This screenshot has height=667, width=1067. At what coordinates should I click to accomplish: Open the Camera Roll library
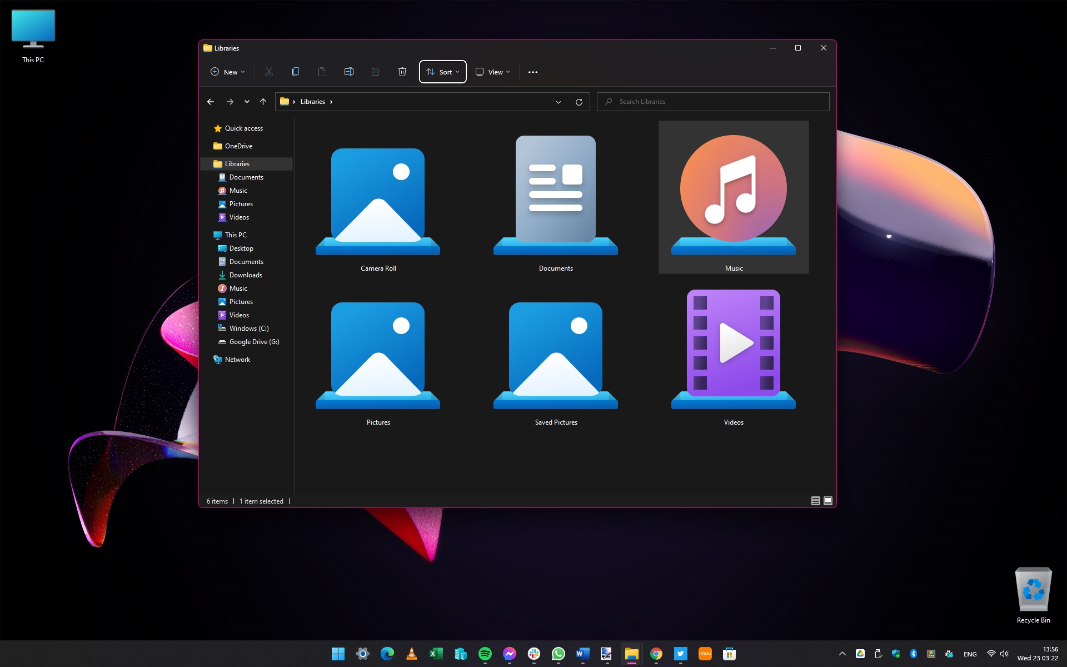click(x=378, y=200)
